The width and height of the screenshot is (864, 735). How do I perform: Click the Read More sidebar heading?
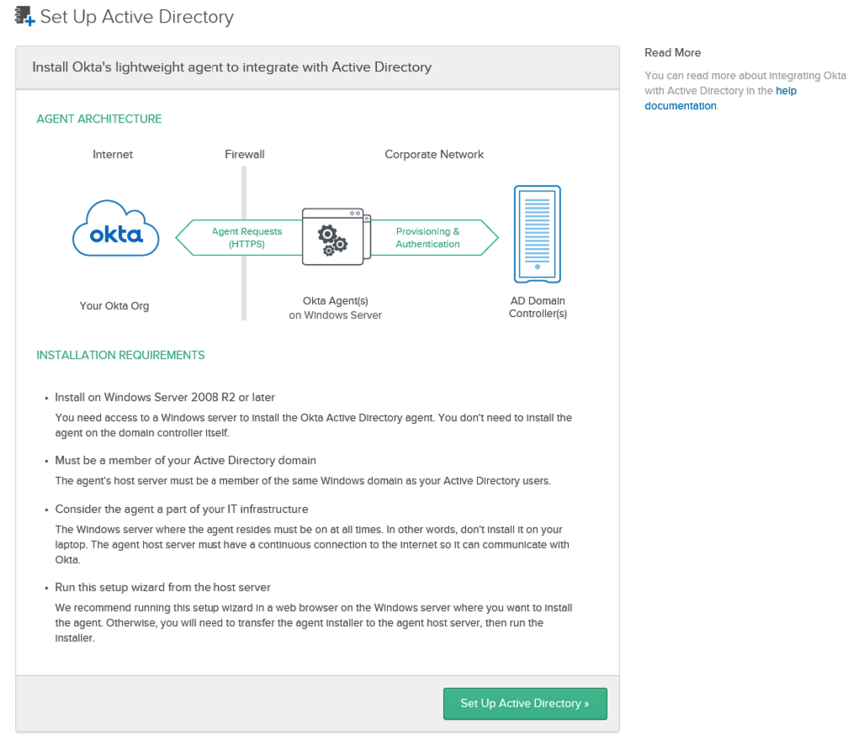[x=672, y=52]
